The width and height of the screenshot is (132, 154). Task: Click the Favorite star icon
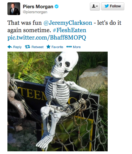tap(48, 47)
